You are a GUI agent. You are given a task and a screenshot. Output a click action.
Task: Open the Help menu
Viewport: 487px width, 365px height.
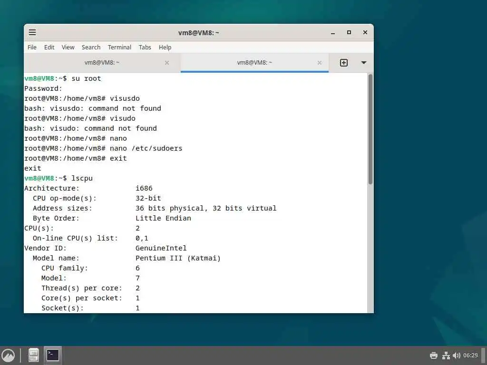pos(165,47)
